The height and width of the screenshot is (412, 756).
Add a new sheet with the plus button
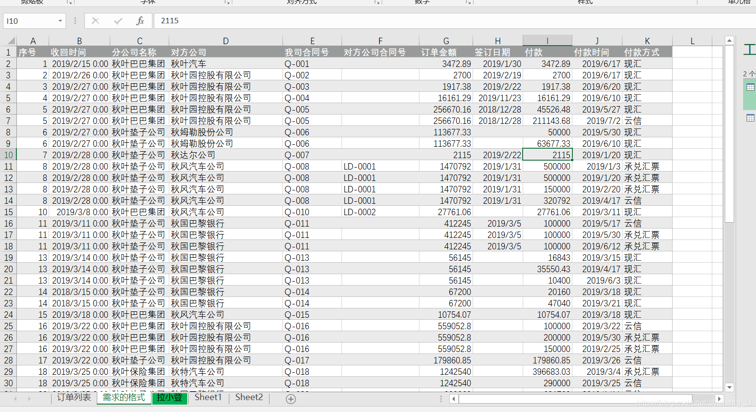[291, 399]
